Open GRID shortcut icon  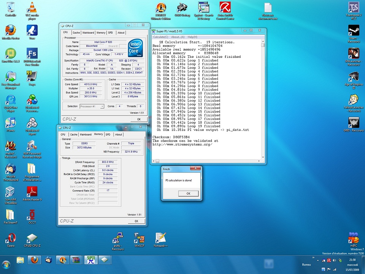pos(354,124)
